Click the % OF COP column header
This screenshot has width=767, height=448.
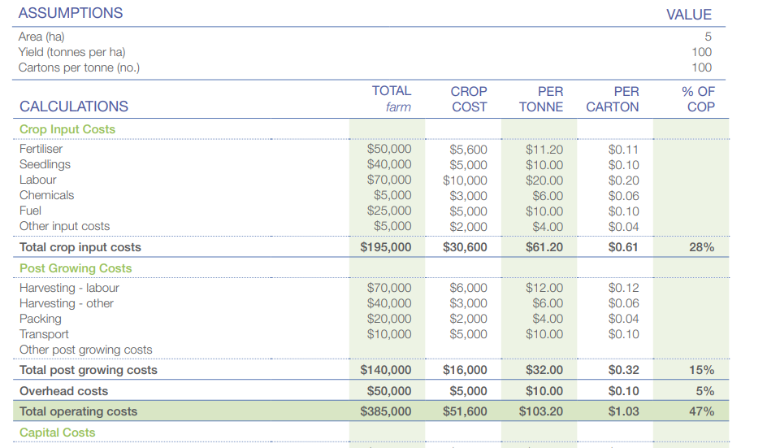(698, 99)
